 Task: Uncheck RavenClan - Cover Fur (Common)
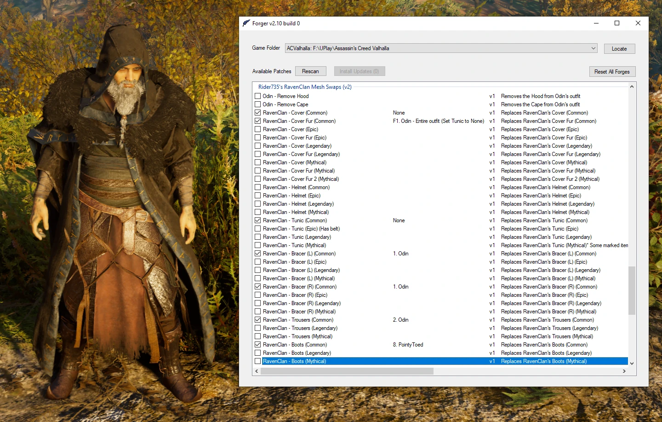pos(258,121)
